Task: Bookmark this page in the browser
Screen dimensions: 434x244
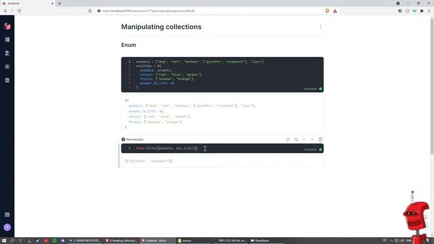Action: pos(90,11)
